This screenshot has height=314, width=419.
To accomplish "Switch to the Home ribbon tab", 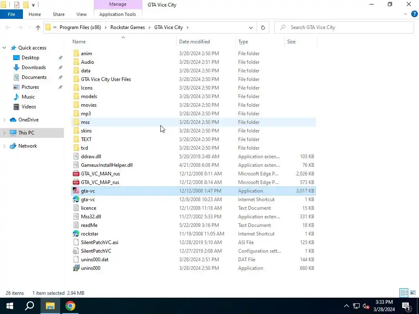I will pos(35,14).
